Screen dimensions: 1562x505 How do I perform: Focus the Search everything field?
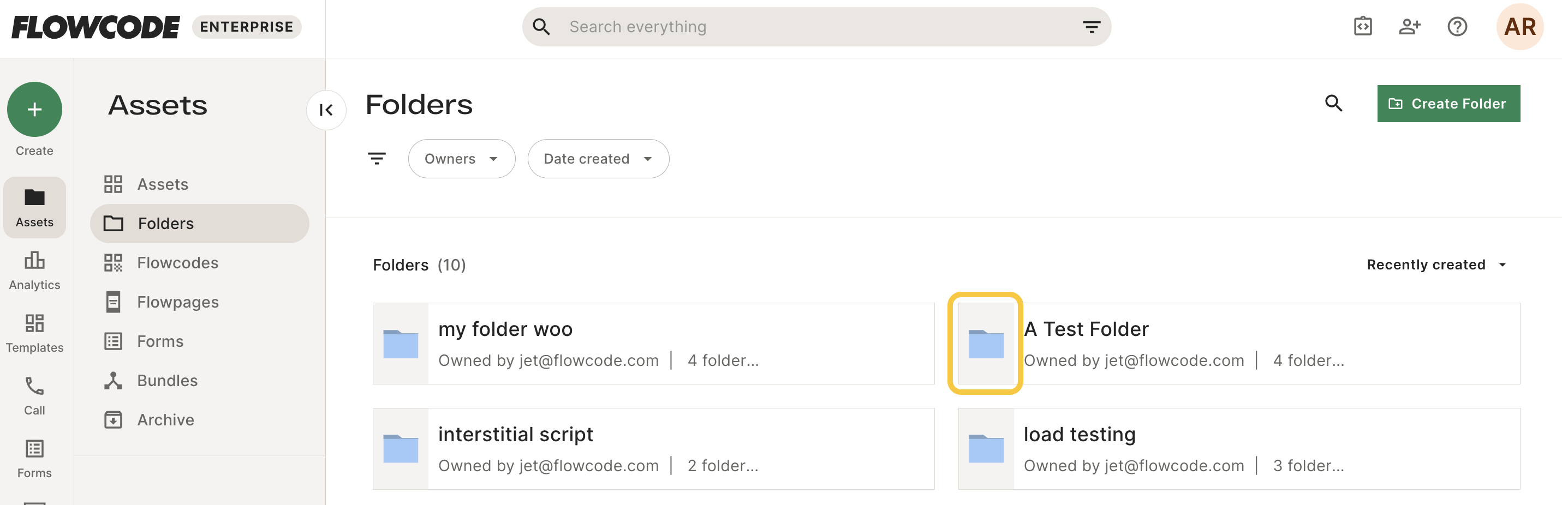click(x=816, y=27)
